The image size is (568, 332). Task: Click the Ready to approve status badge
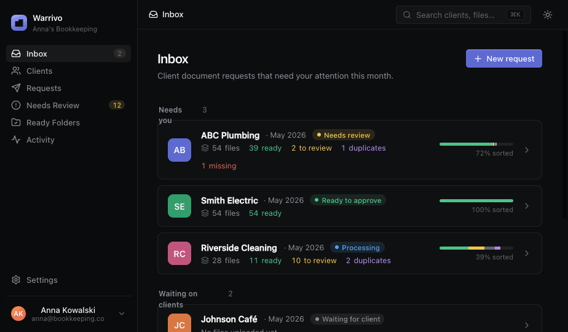tap(348, 200)
